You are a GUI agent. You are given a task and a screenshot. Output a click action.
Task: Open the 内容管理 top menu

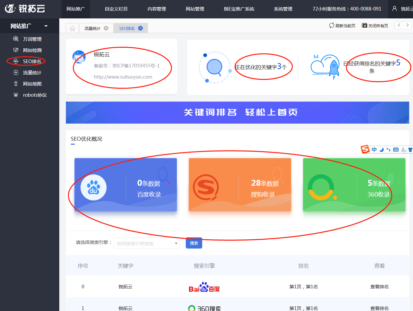(157, 9)
